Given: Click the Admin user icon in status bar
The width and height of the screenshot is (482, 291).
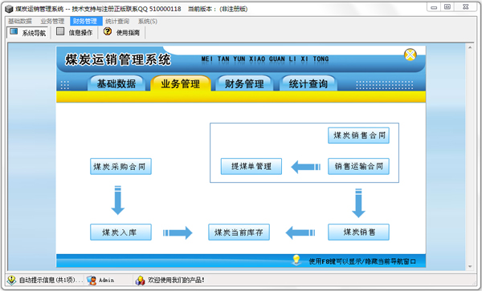Looking at the screenshot, I should click(92, 280).
